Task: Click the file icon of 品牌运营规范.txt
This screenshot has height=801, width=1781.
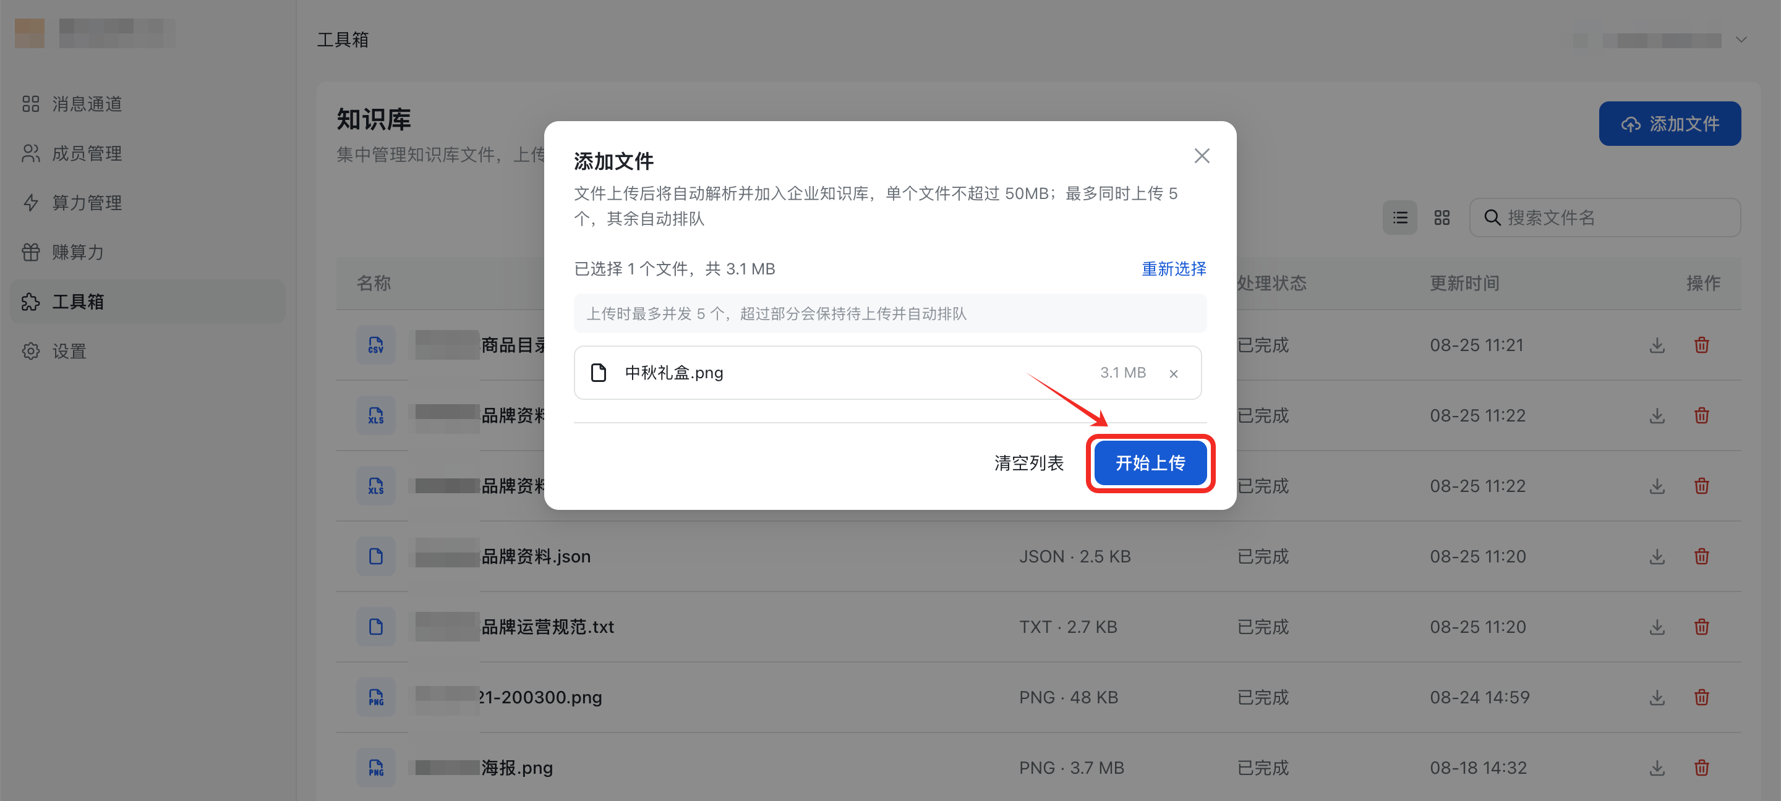Action: point(375,627)
